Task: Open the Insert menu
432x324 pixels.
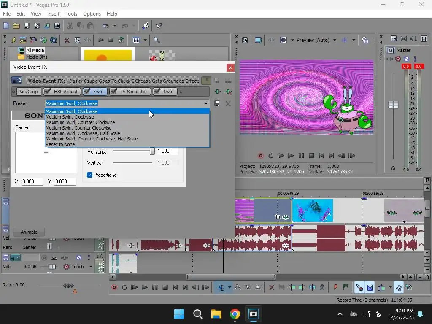Action: click(53, 14)
